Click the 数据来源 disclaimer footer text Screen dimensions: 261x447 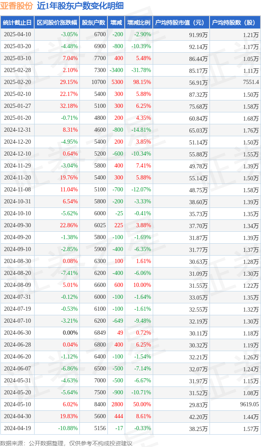click(66, 443)
